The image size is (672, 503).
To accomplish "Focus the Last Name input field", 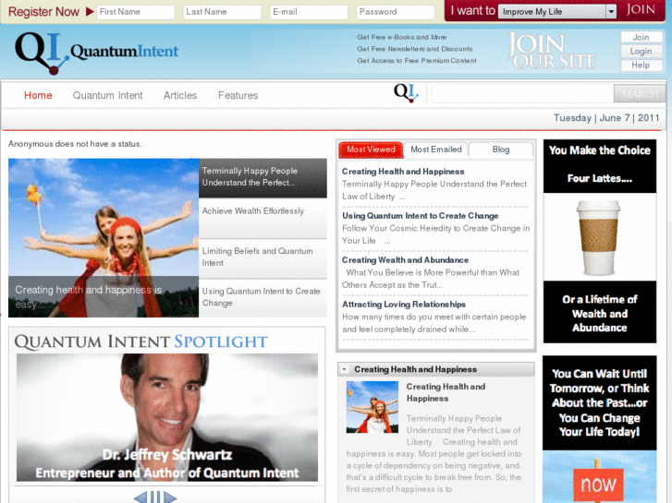I will click(x=223, y=12).
